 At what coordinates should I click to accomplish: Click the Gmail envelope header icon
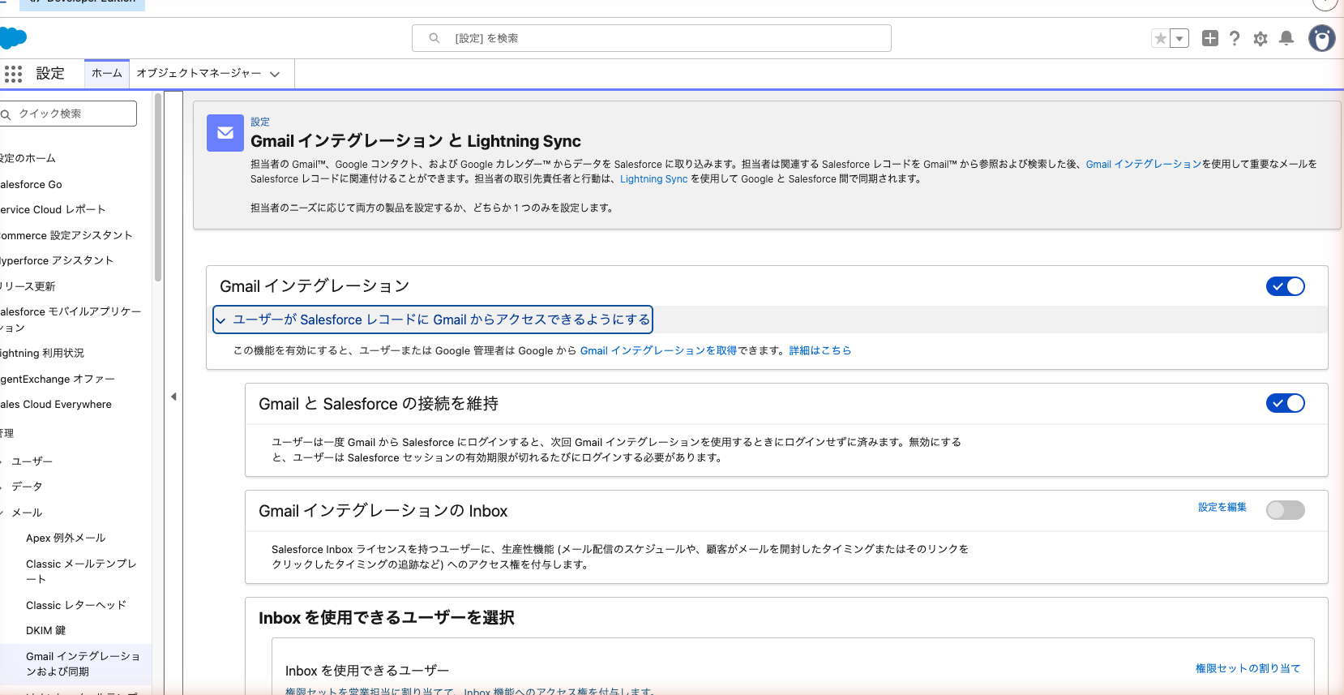click(x=225, y=133)
